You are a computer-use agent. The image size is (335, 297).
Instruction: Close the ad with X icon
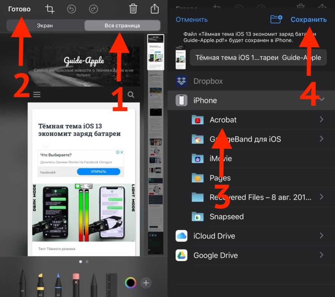point(122,152)
